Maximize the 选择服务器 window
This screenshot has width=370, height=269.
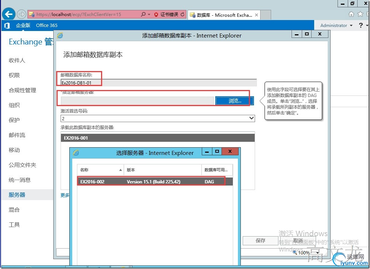pos(217,152)
